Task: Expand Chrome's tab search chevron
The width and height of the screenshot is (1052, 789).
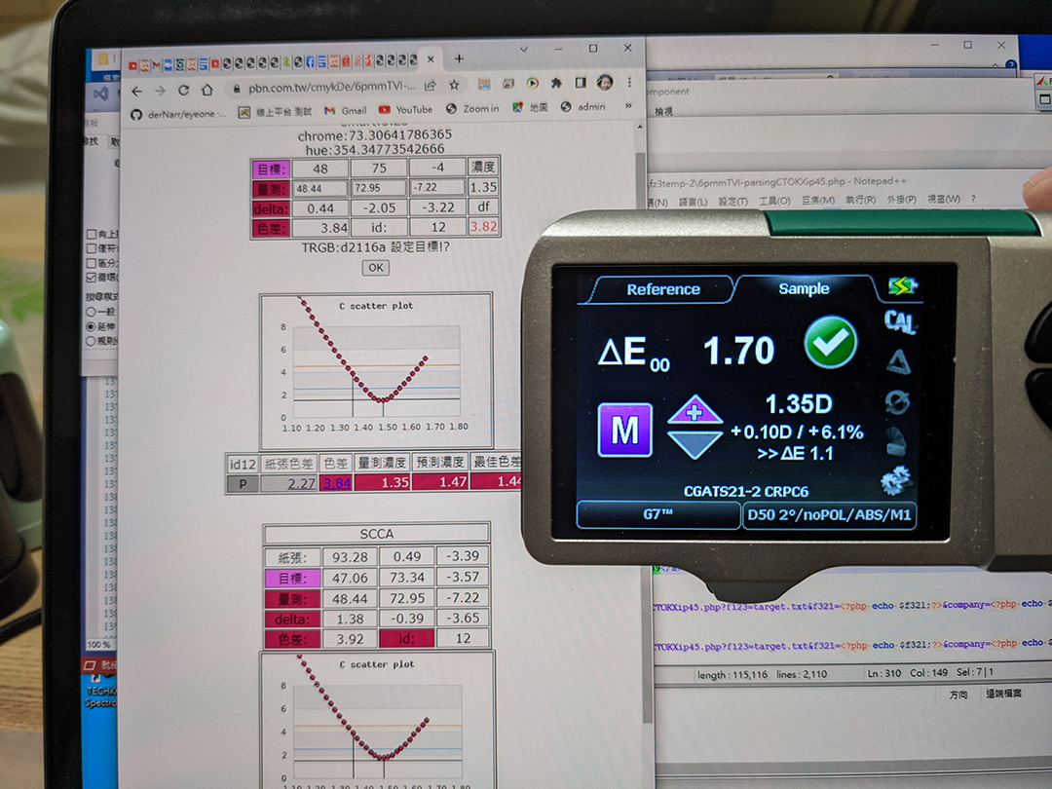Action: pyautogui.click(x=523, y=50)
